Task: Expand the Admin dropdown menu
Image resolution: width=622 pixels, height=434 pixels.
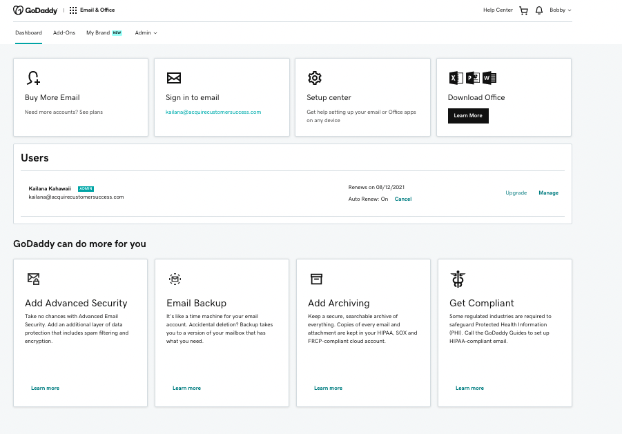Action: click(146, 33)
